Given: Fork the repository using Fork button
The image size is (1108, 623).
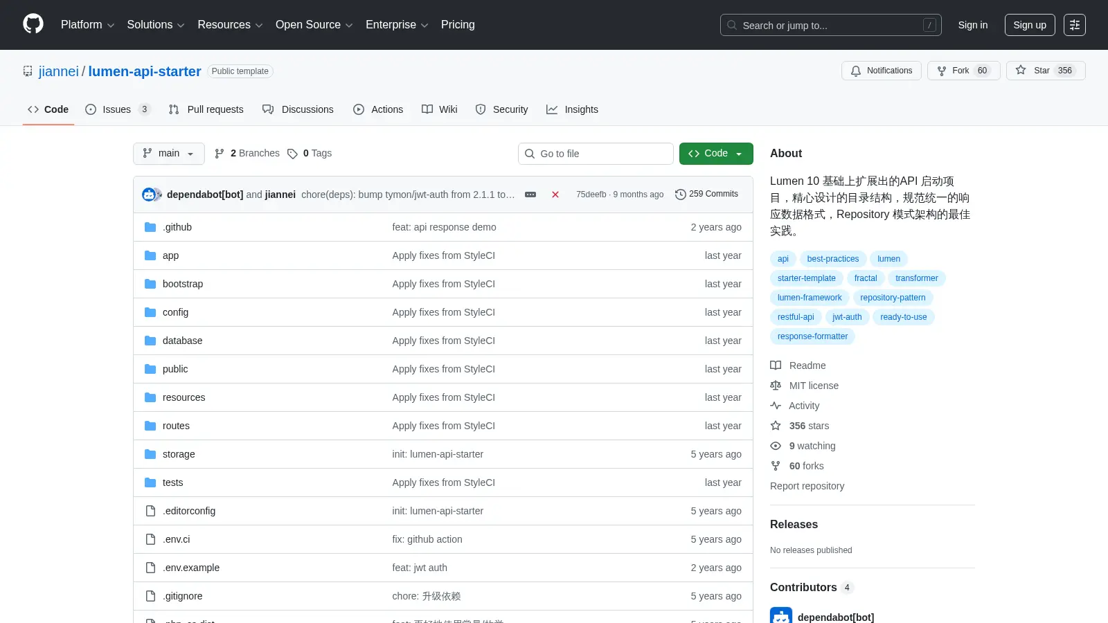Looking at the screenshot, I should 963,71.
